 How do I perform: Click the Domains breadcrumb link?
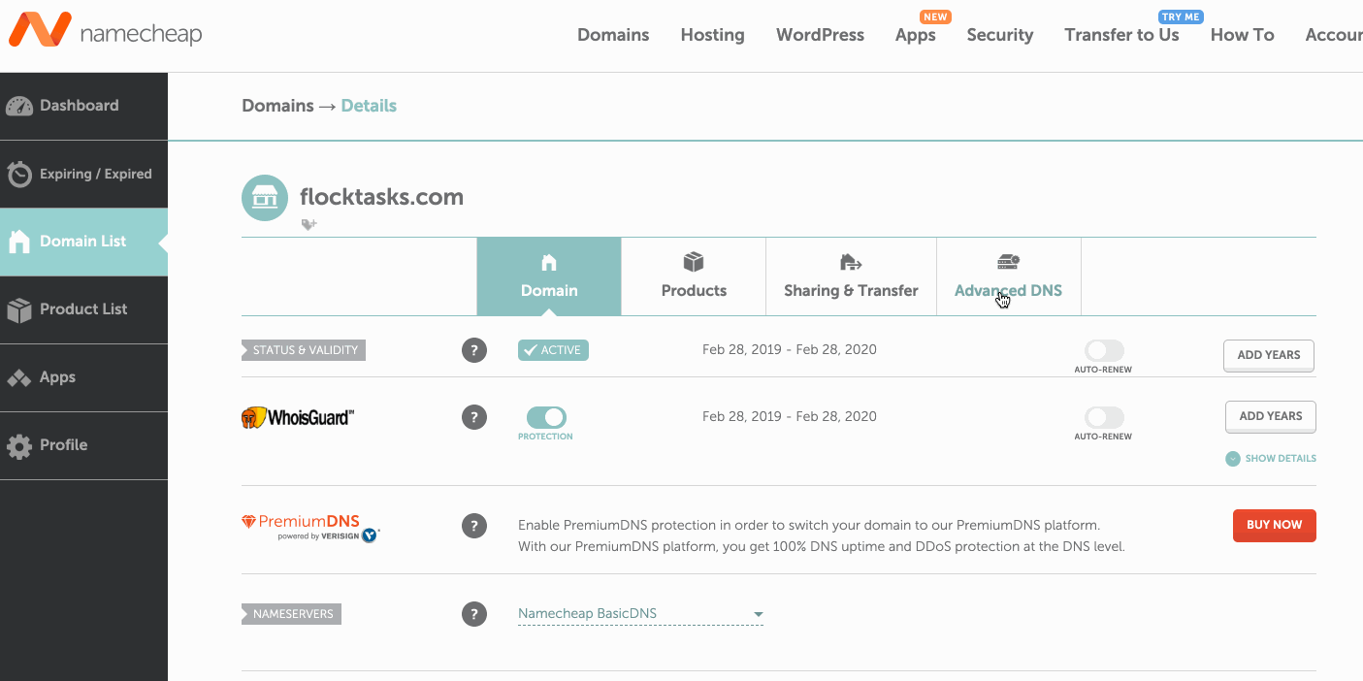point(277,106)
